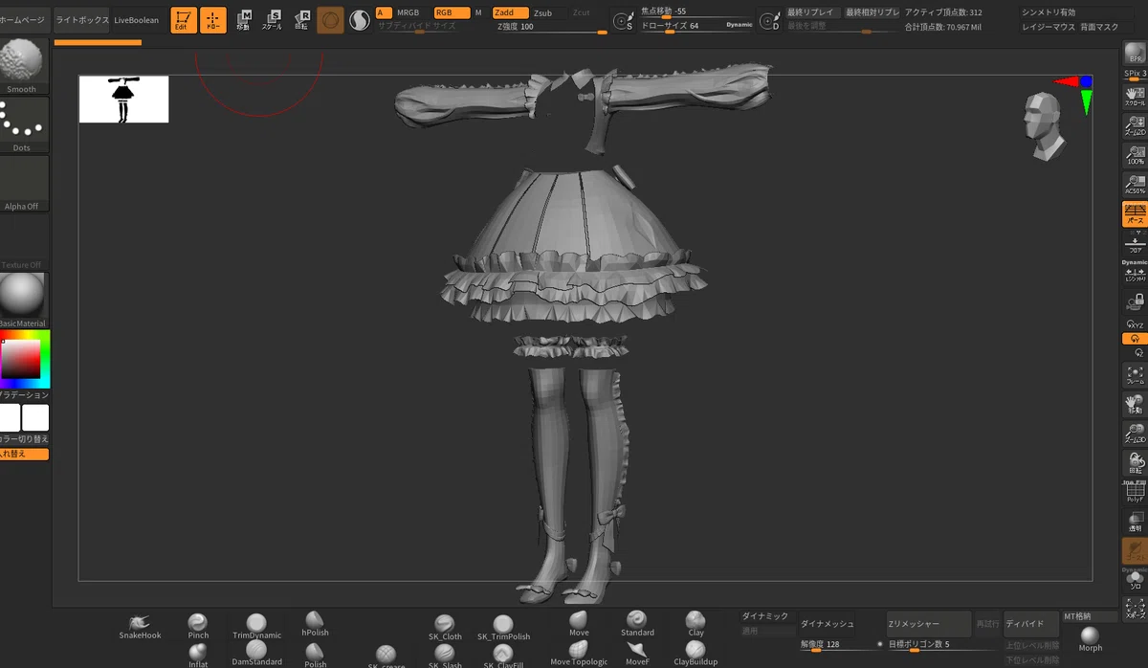Enable the MRGB channel button
This screenshot has height=668, width=1148.
pos(408,12)
